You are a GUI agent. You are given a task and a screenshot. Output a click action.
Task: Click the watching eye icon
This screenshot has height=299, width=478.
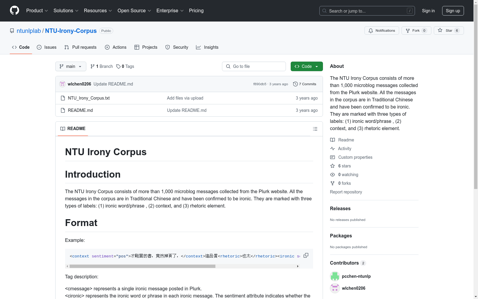tap(333, 175)
